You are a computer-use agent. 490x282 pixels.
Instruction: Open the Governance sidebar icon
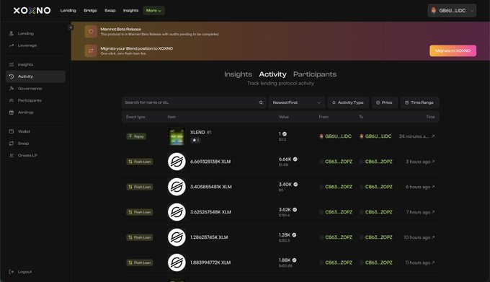click(x=12, y=89)
